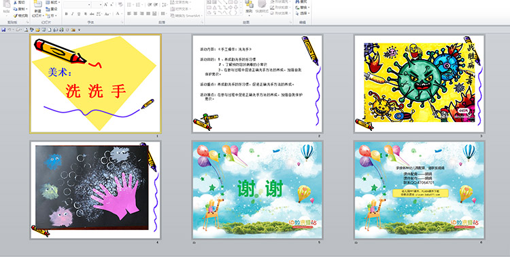Toggle underline formatting in the font group
Image resolution: width=510 pixels, height=257 pixels.
click(79, 14)
